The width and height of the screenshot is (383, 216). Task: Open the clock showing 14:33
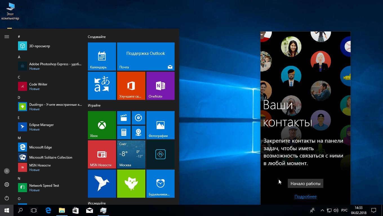point(358,210)
